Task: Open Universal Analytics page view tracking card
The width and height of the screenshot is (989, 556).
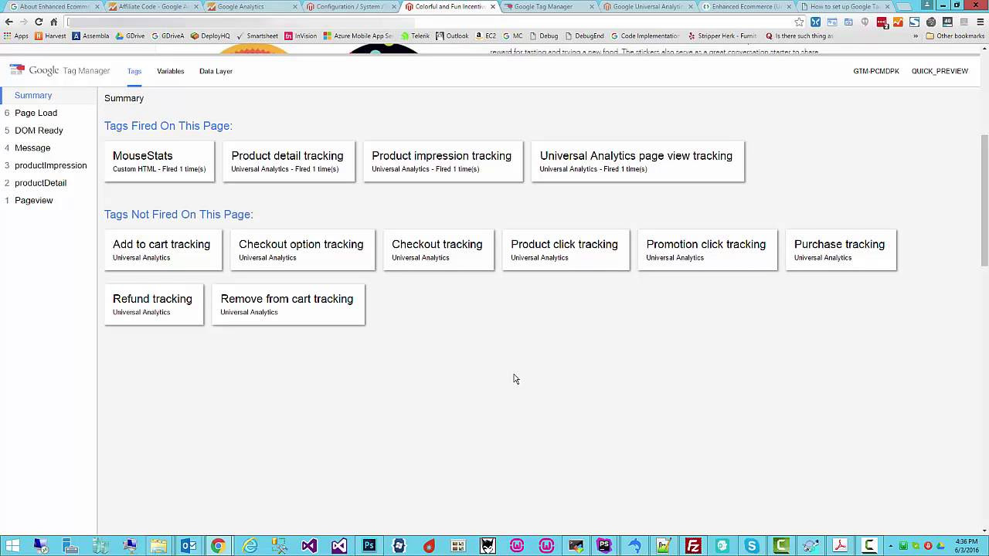Action: 637,161
